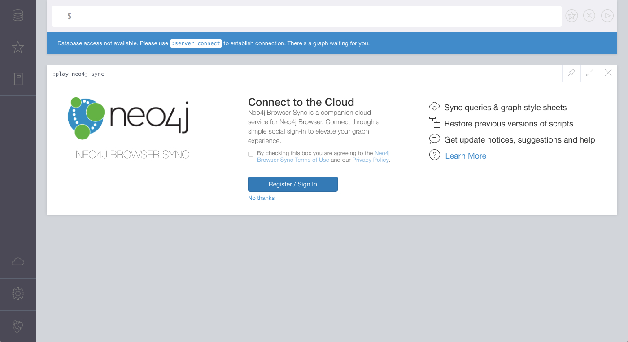
Task: Open the Cloud sync sidebar panel
Action: click(18, 262)
